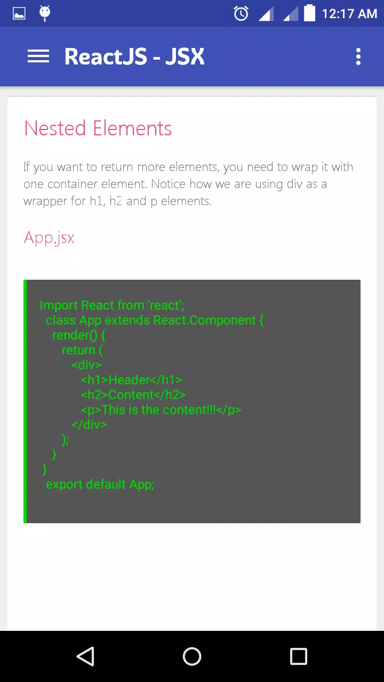Tap the paragraph about container element
384x682 pixels.
point(188,184)
